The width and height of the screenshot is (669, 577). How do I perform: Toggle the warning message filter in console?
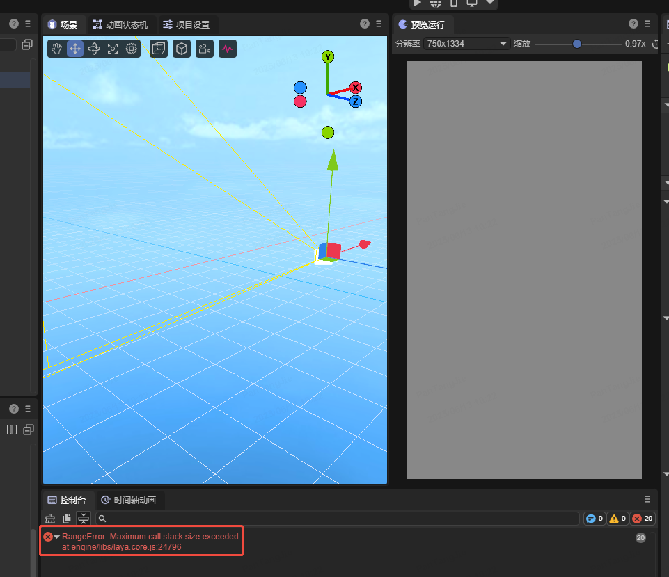[x=617, y=519]
